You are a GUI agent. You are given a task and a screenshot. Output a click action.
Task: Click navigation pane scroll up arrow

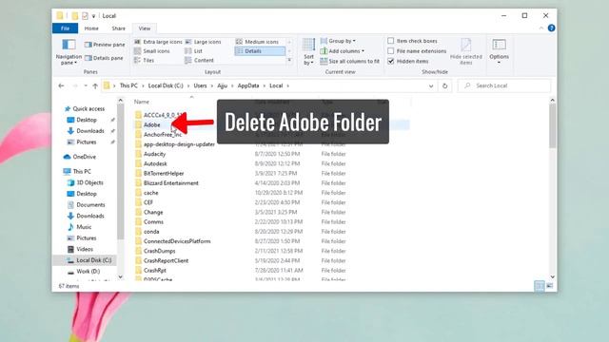121,101
